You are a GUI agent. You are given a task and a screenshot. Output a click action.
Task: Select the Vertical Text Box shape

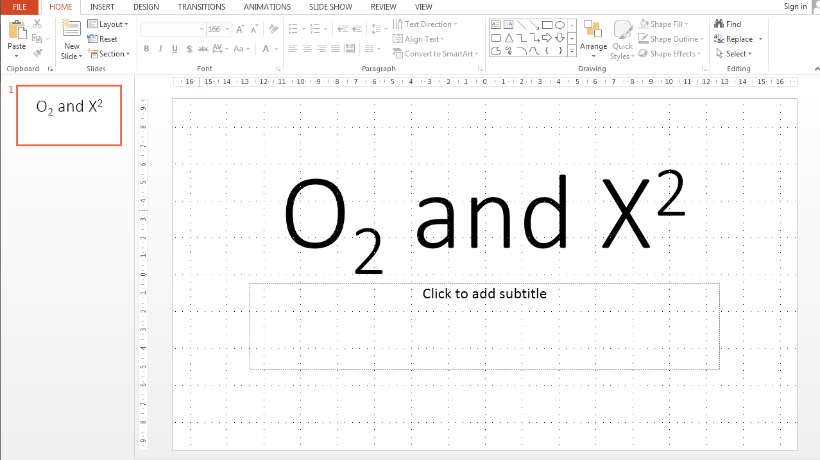[509, 25]
